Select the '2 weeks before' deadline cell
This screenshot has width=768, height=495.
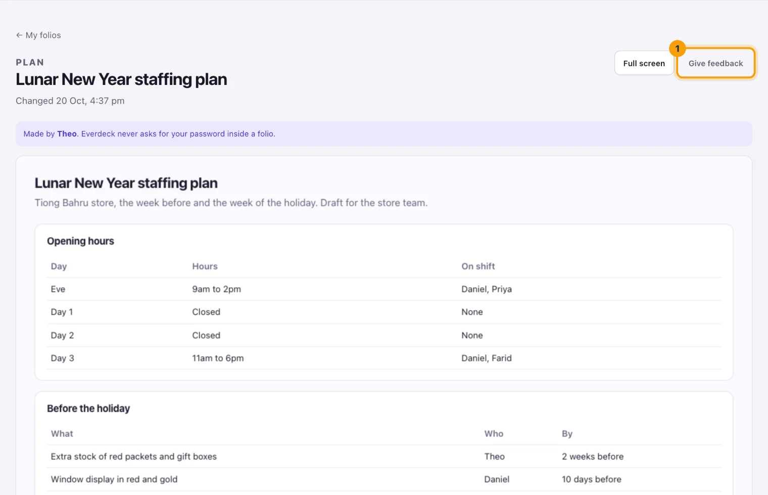point(593,457)
